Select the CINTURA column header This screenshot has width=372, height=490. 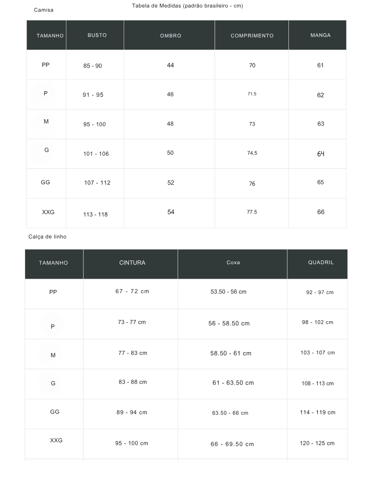click(132, 263)
